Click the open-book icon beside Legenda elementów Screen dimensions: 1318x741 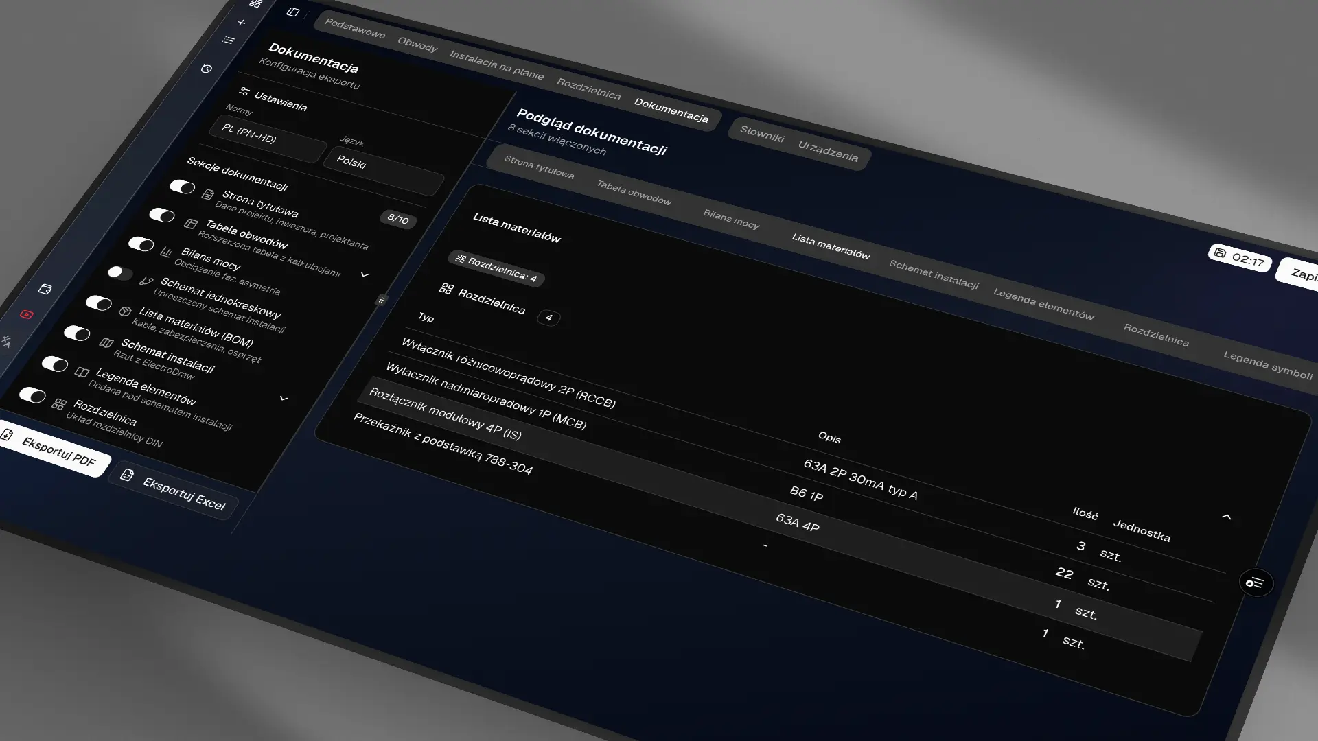click(82, 373)
